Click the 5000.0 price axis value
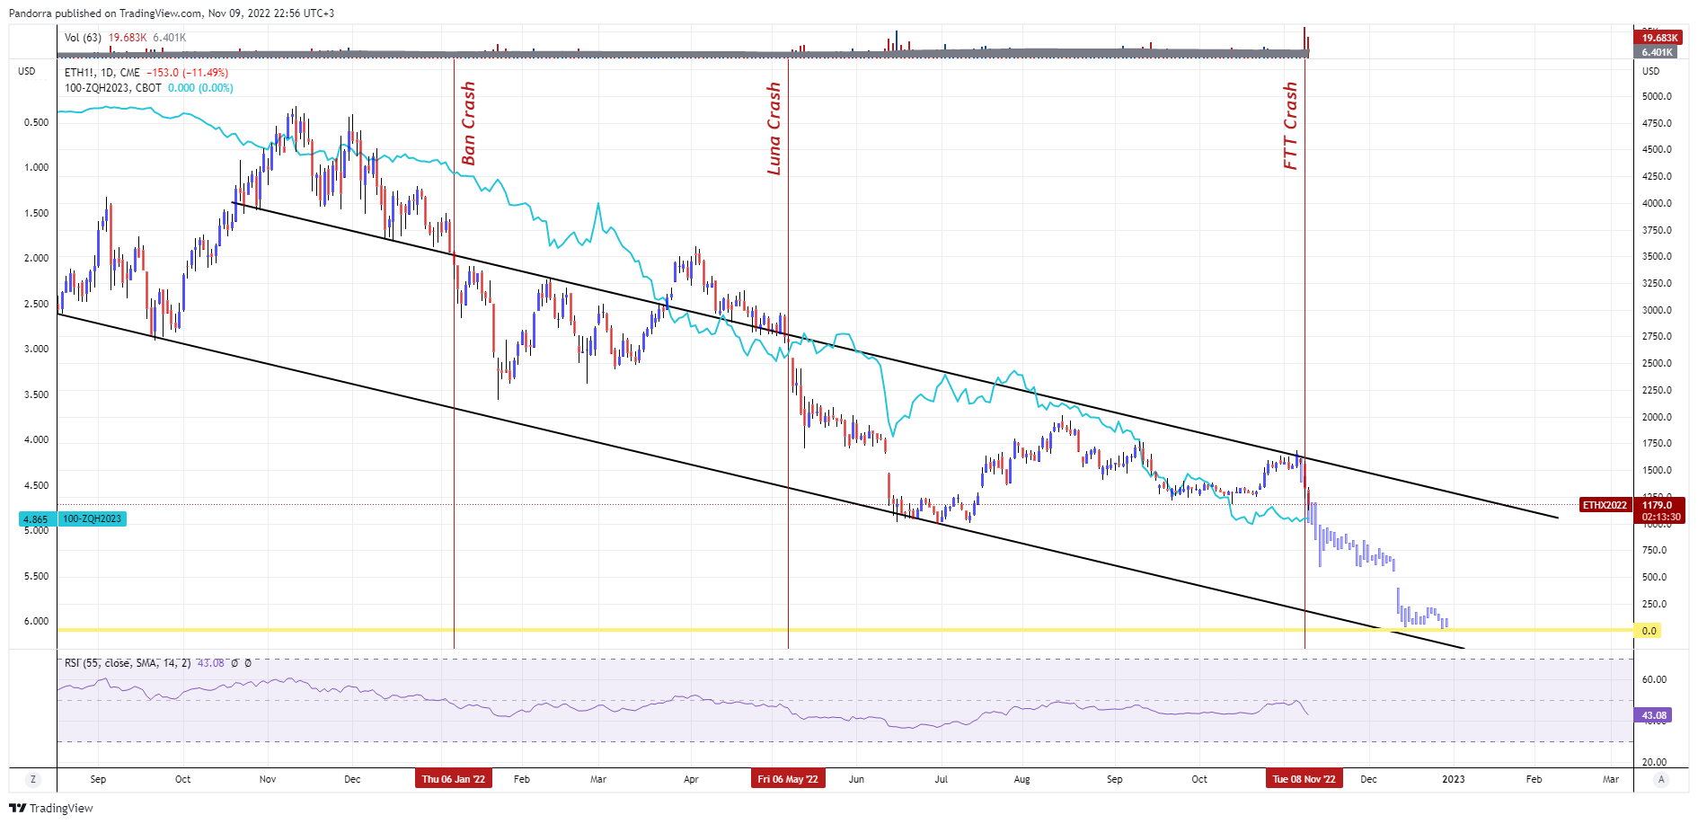The width and height of the screenshot is (1698, 824). coord(1657,96)
